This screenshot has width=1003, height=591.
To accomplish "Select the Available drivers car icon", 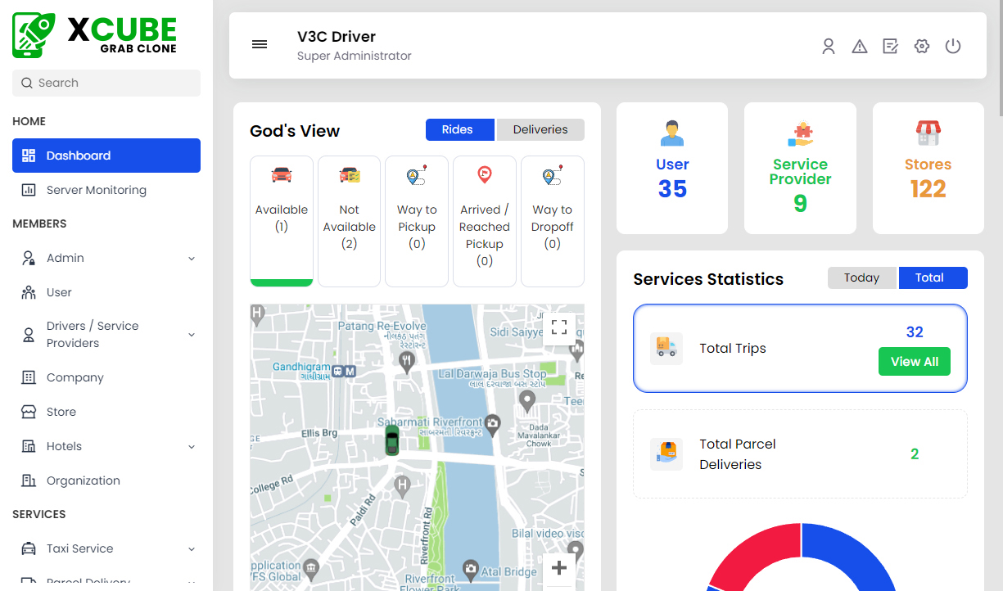I will (282, 174).
